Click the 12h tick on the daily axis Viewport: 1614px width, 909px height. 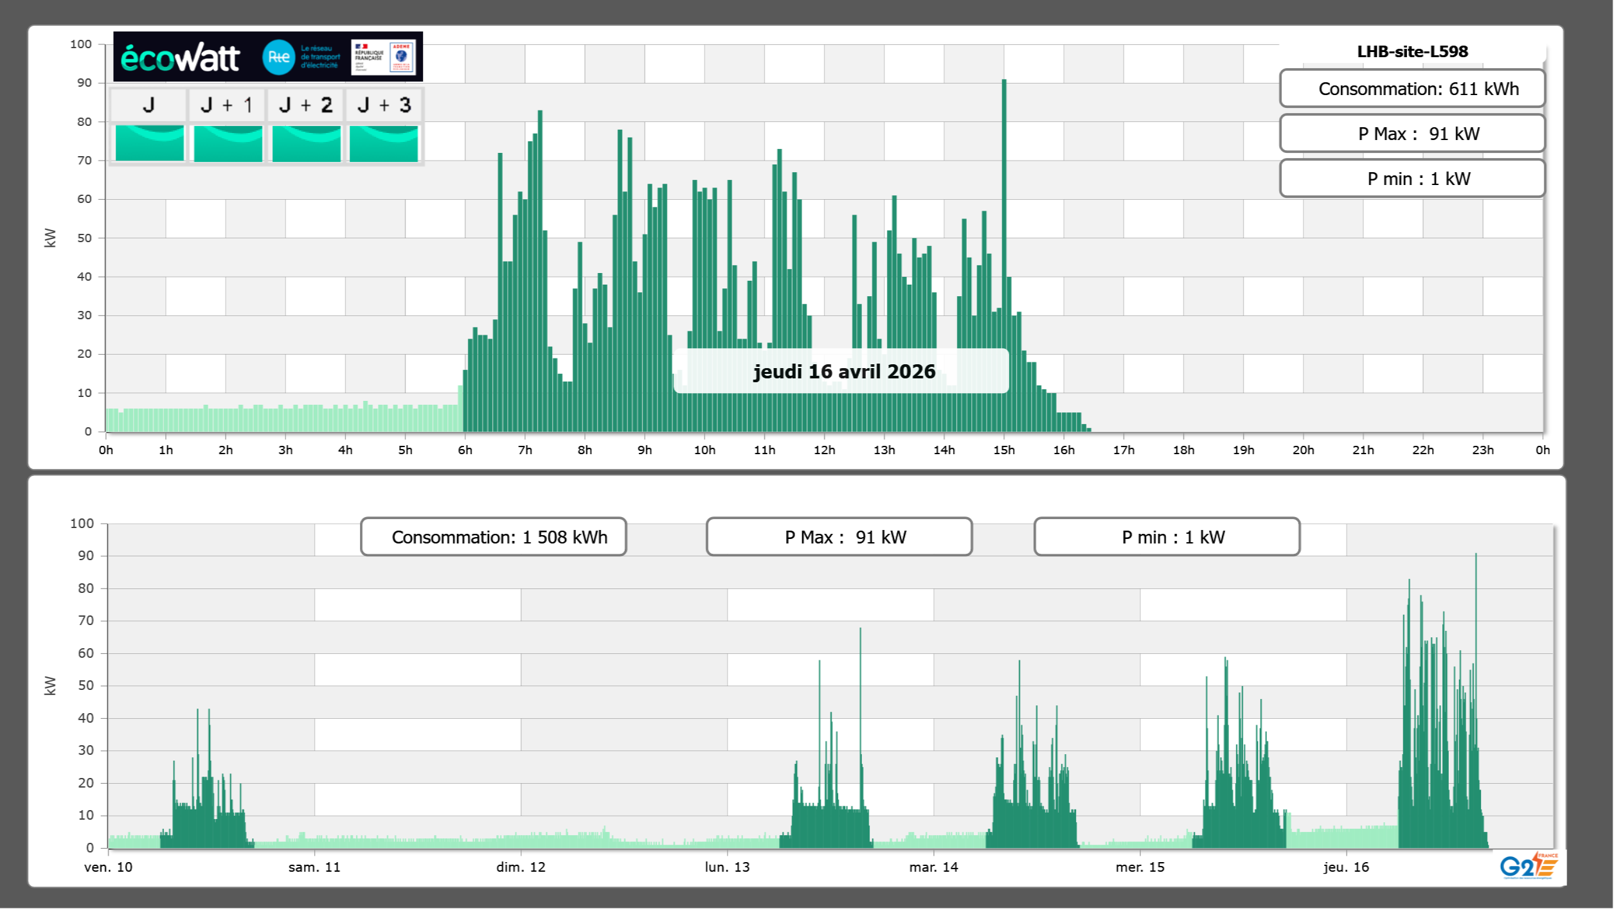pyautogui.click(x=824, y=450)
